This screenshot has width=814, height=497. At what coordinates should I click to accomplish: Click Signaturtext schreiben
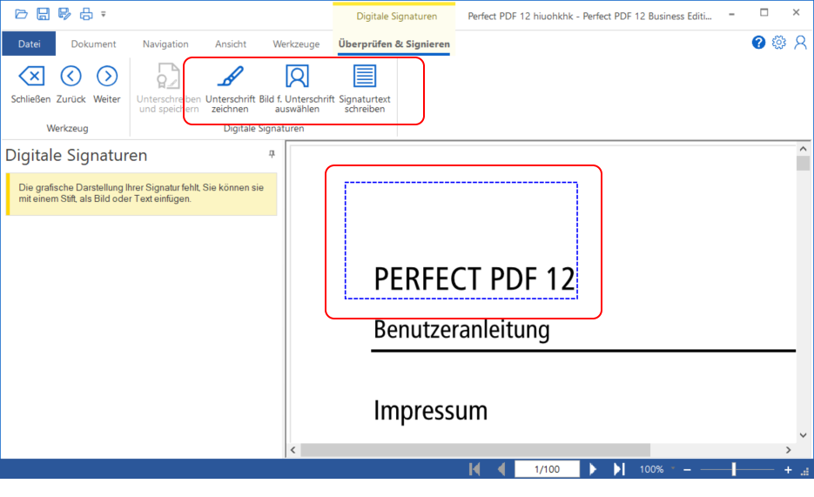point(365,88)
